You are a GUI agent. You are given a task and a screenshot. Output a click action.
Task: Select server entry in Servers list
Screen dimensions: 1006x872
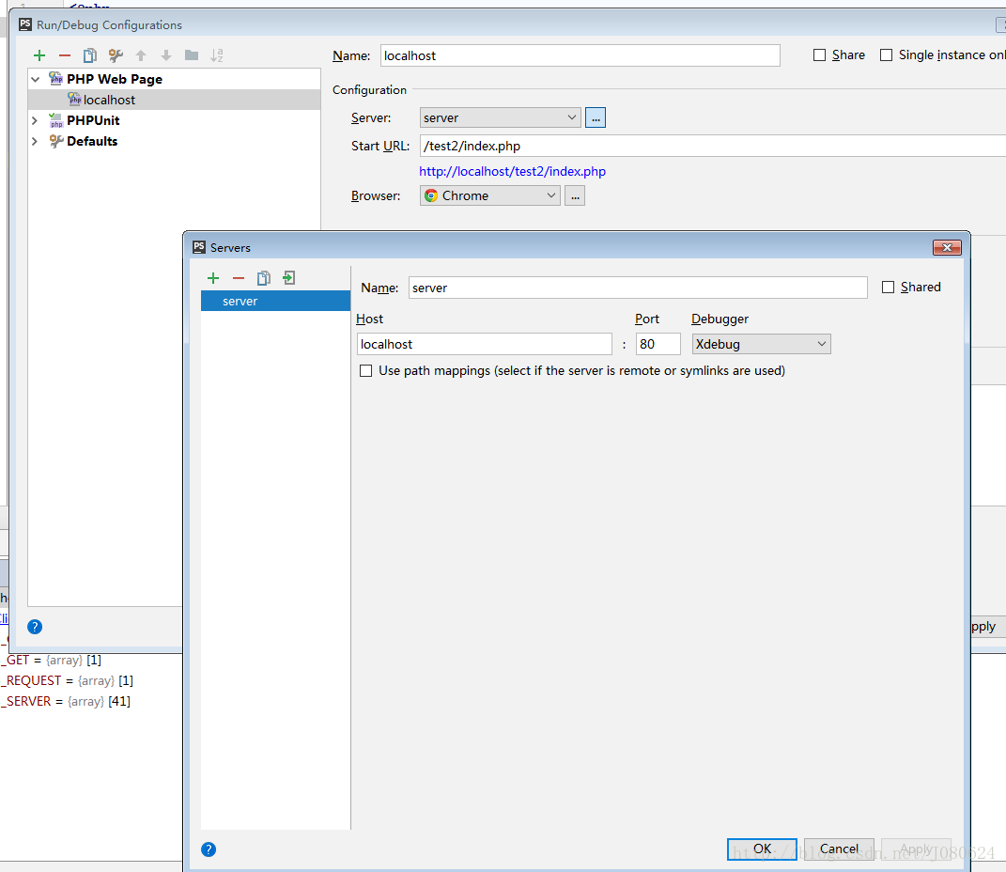tap(275, 301)
